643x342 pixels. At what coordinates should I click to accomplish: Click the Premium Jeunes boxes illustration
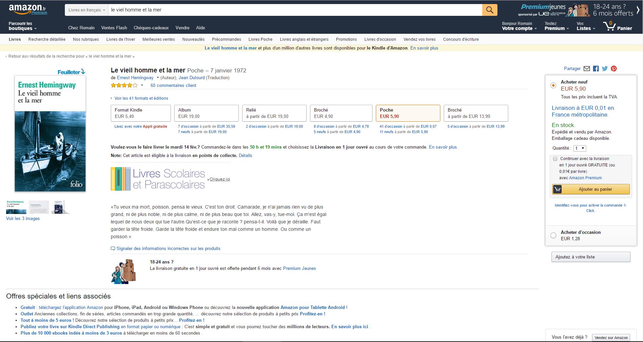(x=124, y=271)
